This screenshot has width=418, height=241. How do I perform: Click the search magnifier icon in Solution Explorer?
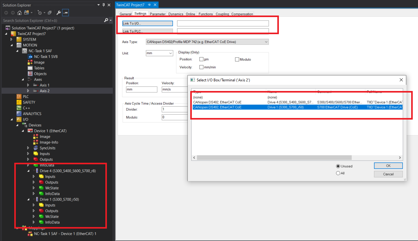coord(106,20)
